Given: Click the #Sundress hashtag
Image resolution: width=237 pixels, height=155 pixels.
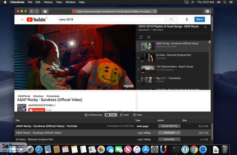Looking at the screenshot, I should pyautogui.click(x=38, y=96).
